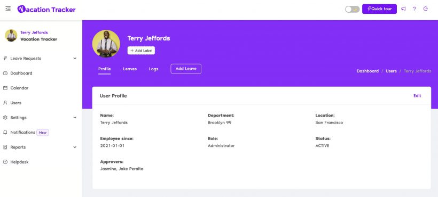Open Helpdesk in the sidebar
Image resolution: width=438 pixels, height=197 pixels.
pyautogui.click(x=19, y=162)
